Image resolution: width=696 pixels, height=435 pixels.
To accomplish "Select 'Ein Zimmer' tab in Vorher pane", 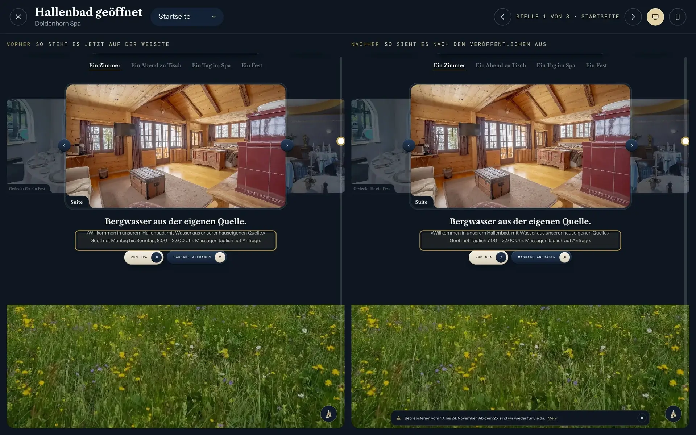I will click(x=105, y=65).
